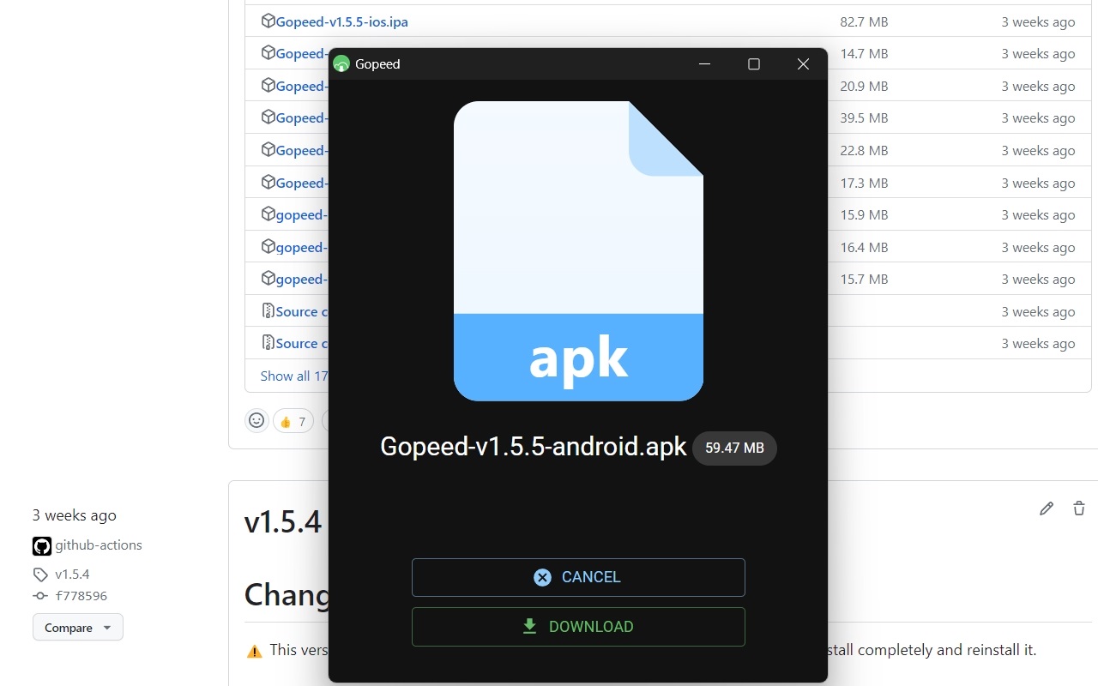Viewport: 1098px width, 686px height.
Task: Click the package icon beside Gopeed-v1.5.5-ios.ipa
Action: pyautogui.click(x=268, y=21)
